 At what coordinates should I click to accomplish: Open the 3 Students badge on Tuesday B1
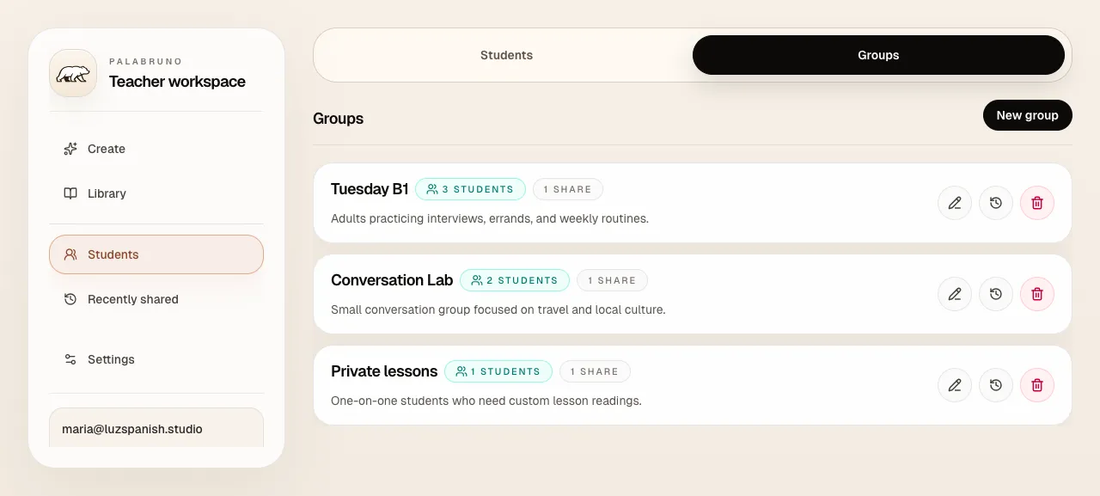point(470,188)
